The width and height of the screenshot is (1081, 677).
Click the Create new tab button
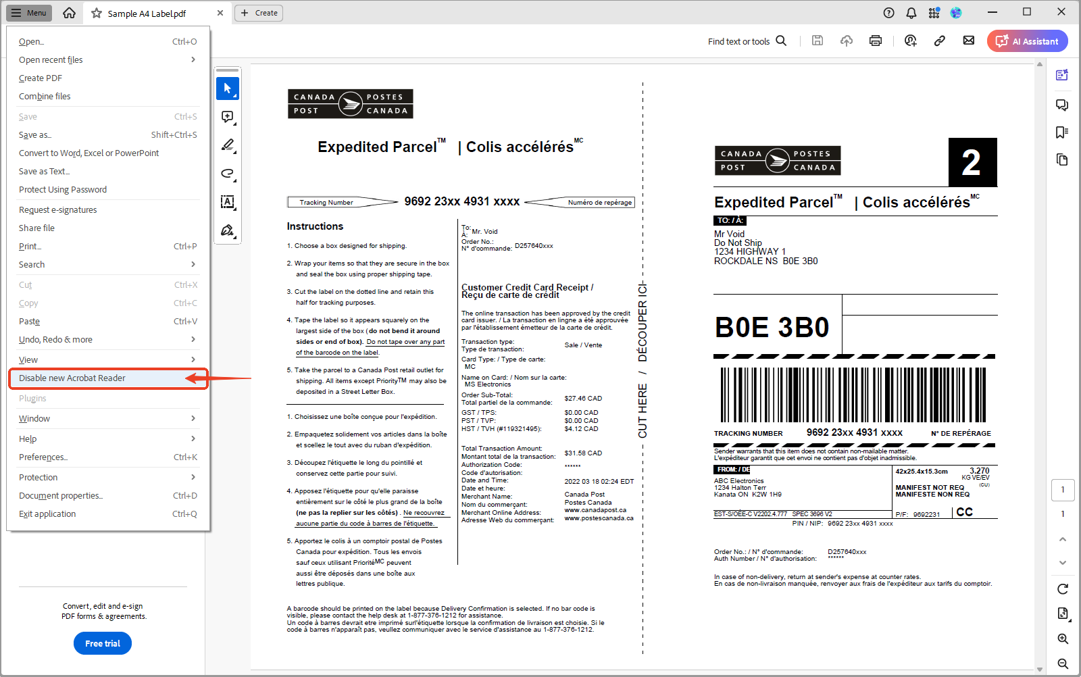click(259, 13)
